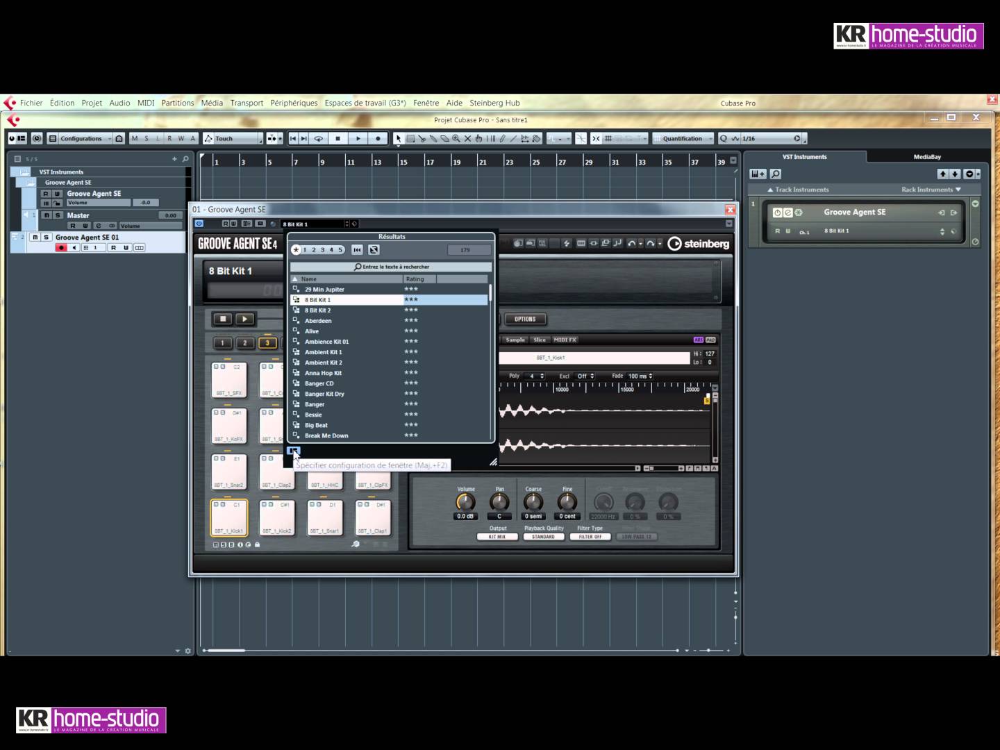Image resolution: width=1000 pixels, height=750 pixels.
Task: Click the reset filter icon in Résultats
Action: (357, 250)
